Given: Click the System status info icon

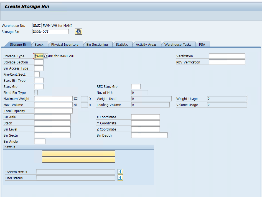Looking at the screenshot, I should coord(120,172).
